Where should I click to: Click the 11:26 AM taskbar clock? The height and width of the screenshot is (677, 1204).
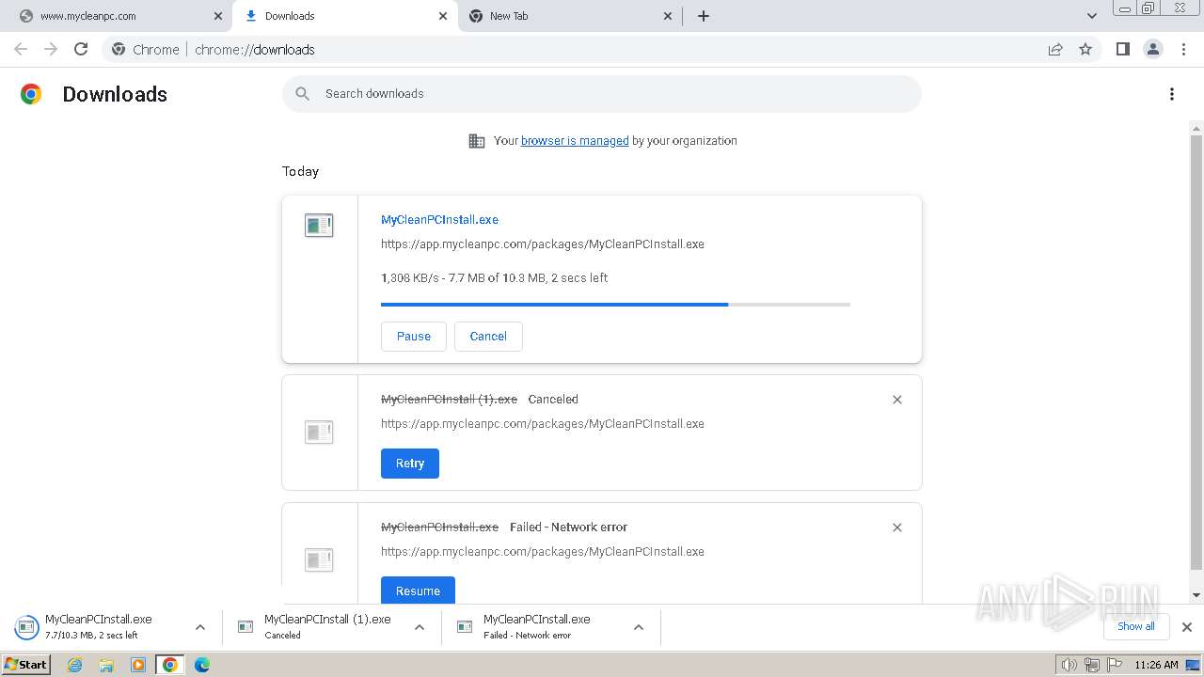coord(1156,665)
